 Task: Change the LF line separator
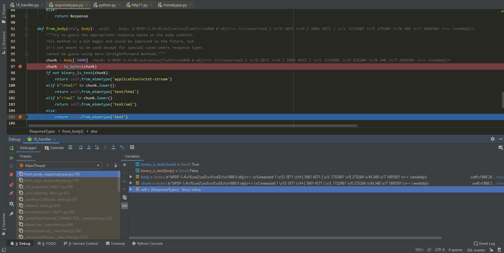pos(429,250)
